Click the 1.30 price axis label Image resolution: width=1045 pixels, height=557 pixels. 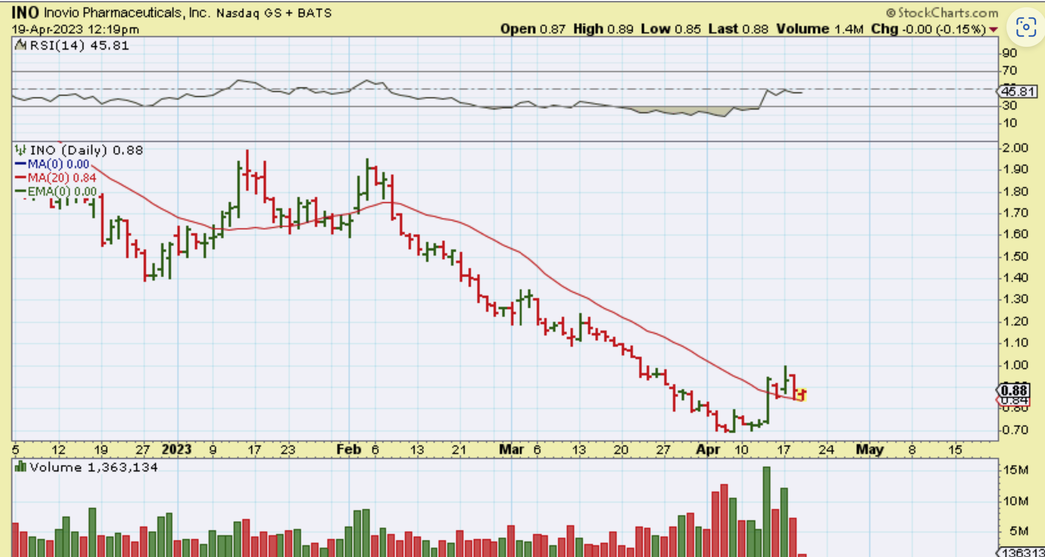pyautogui.click(x=1015, y=299)
